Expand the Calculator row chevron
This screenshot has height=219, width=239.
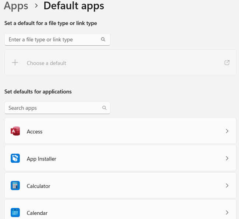(227, 186)
